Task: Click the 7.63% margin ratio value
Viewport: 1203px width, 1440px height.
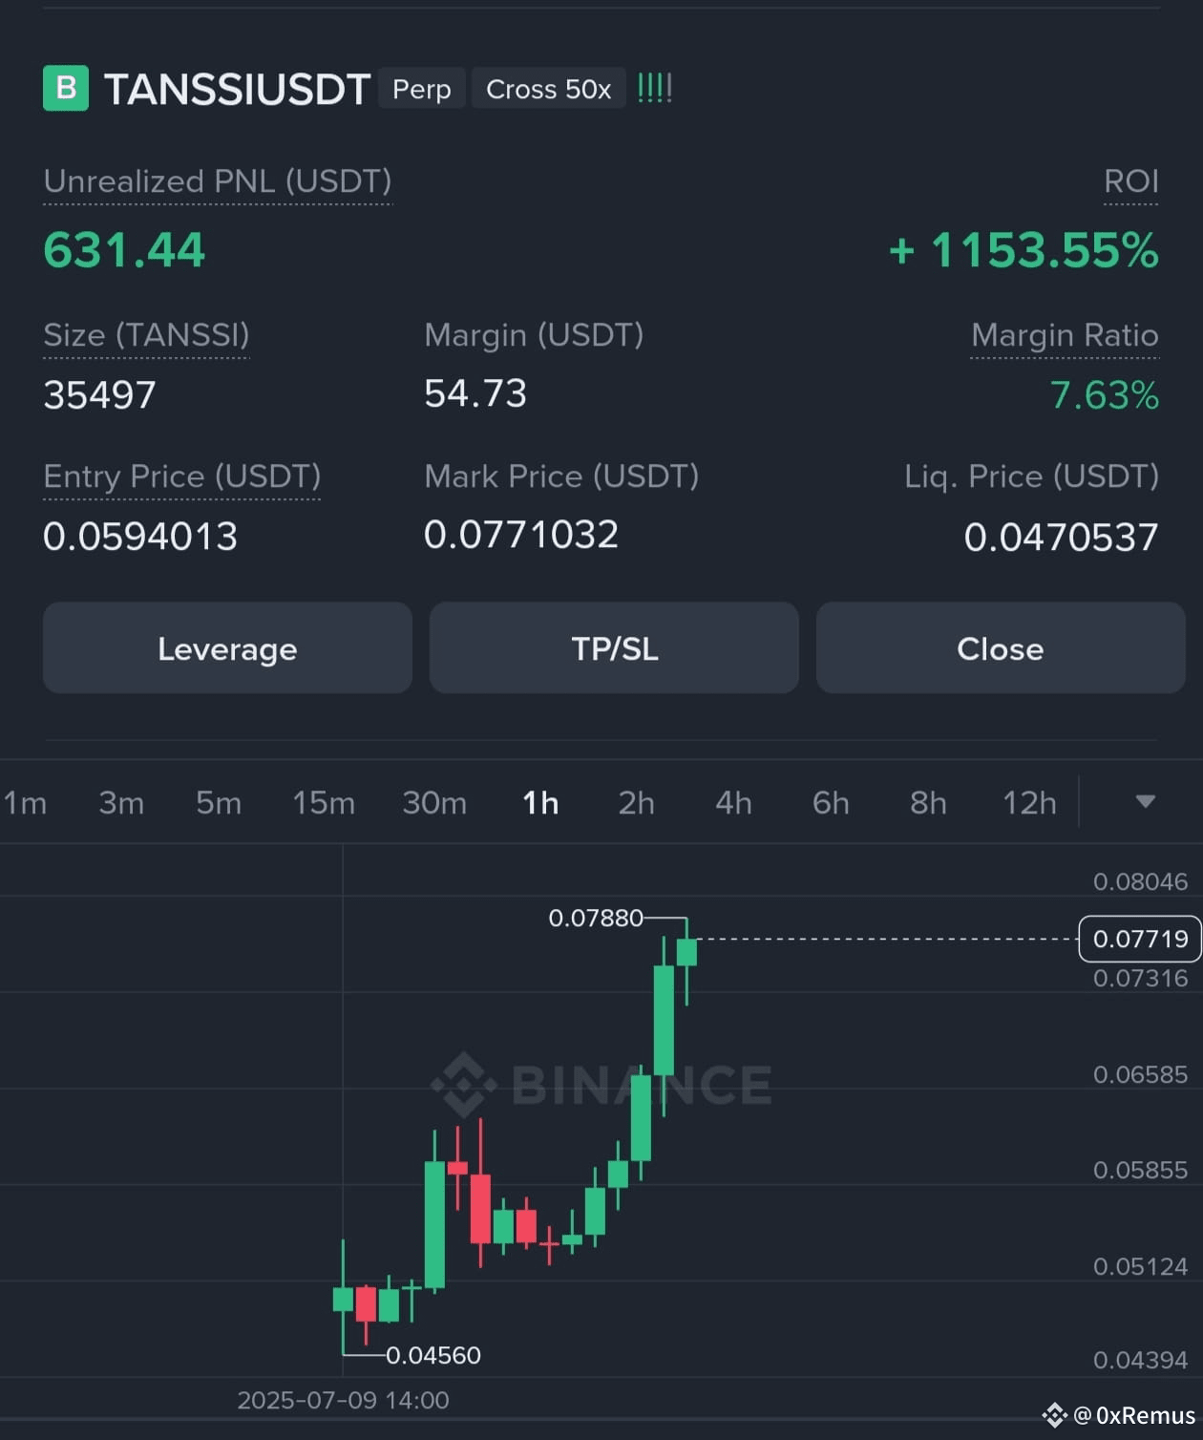Action: pos(1105,394)
